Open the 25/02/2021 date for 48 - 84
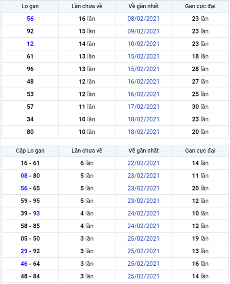The image size is (230, 284). 143,276
